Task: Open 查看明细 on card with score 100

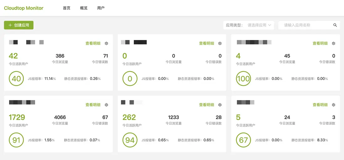Action: (x=320, y=43)
